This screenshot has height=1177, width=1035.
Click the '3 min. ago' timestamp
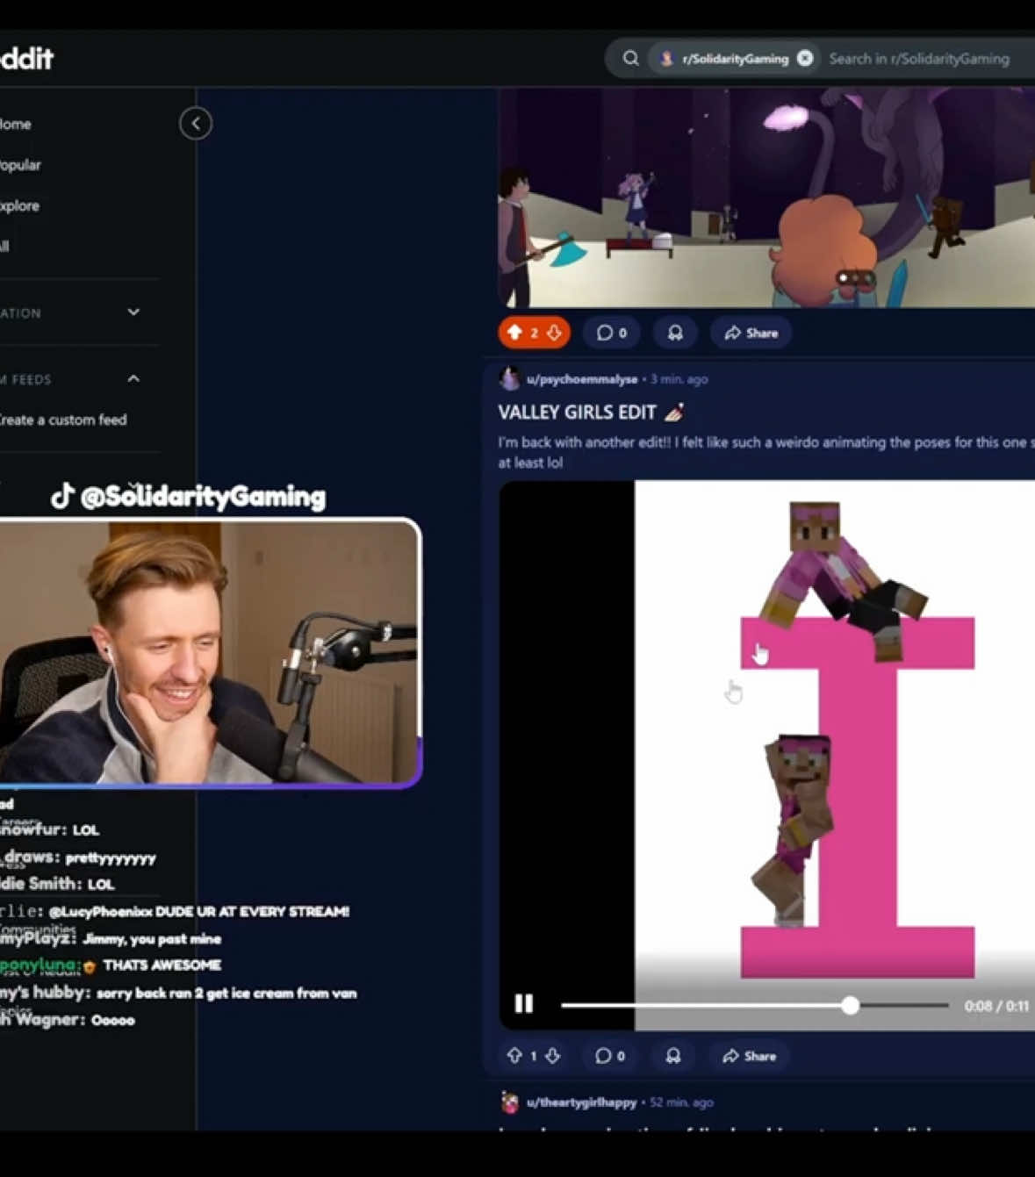tap(679, 379)
